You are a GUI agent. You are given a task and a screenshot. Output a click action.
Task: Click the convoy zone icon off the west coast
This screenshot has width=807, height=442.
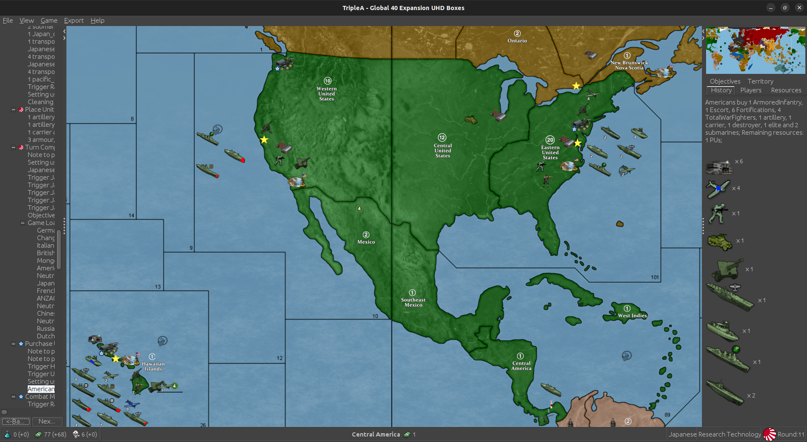[217, 129]
